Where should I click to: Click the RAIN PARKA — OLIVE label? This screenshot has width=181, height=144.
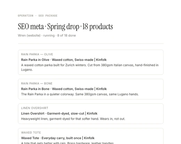(37, 54)
